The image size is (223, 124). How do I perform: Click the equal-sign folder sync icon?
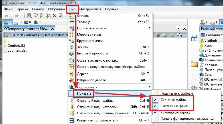194,64
